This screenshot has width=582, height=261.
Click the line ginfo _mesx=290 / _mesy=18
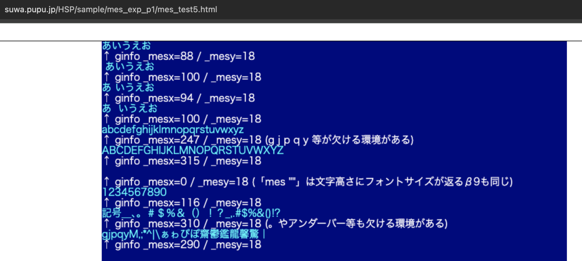181,245
